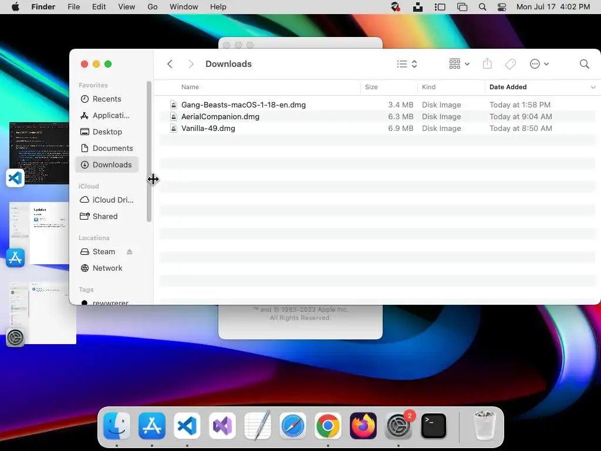601x451 pixels.
Task: Switch to App Store Stage Manager thumbnail
Action: (x=39, y=233)
